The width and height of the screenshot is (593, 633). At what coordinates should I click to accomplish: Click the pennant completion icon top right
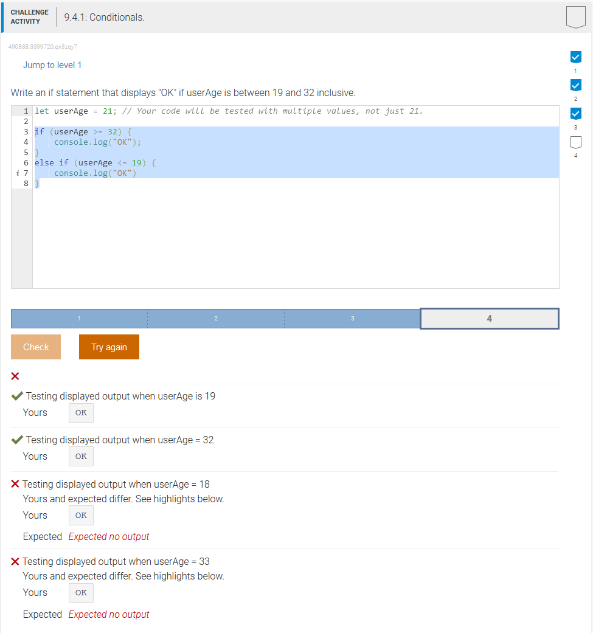click(575, 17)
